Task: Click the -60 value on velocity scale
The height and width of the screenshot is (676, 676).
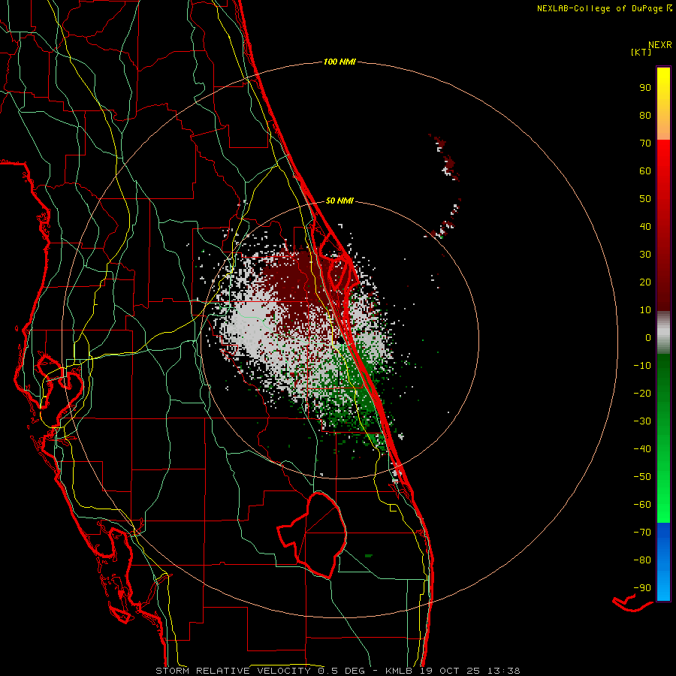Action: tap(642, 505)
